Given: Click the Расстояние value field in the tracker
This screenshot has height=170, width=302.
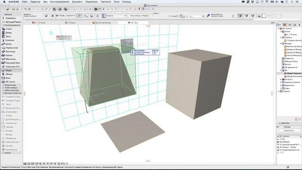Looking at the screenshot, I should click(155, 51).
